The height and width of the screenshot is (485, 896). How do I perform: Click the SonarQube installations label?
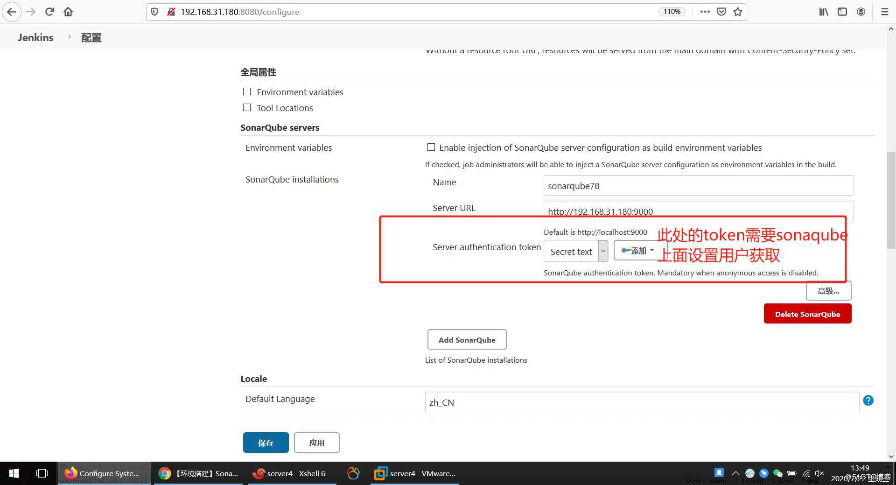tap(292, 179)
